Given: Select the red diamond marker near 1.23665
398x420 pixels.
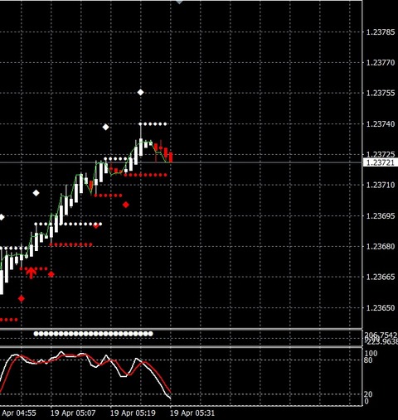Looking at the screenshot, I should 51,274.
